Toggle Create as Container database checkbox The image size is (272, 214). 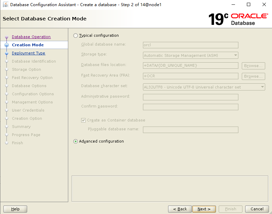click(x=83, y=120)
